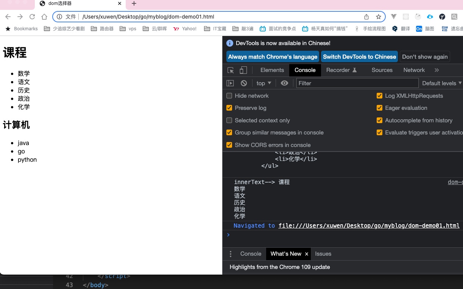
Task: Disable Eager evaluation checkbox
Action: (x=379, y=108)
